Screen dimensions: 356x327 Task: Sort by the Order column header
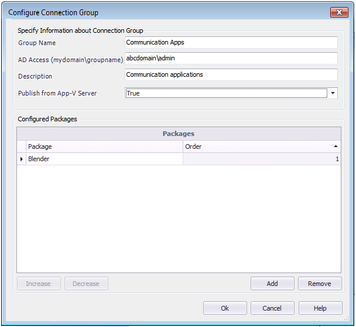pos(258,147)
